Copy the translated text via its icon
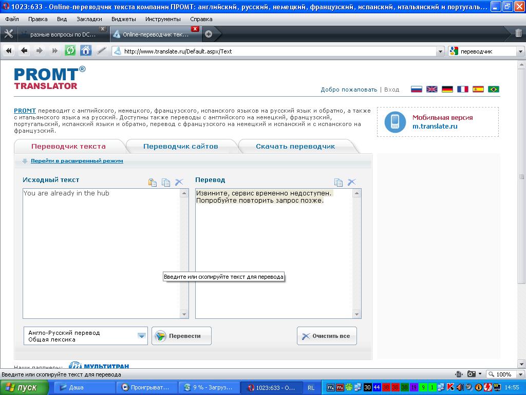Screen dimensions: 526x395 click(x=339, y=182)
